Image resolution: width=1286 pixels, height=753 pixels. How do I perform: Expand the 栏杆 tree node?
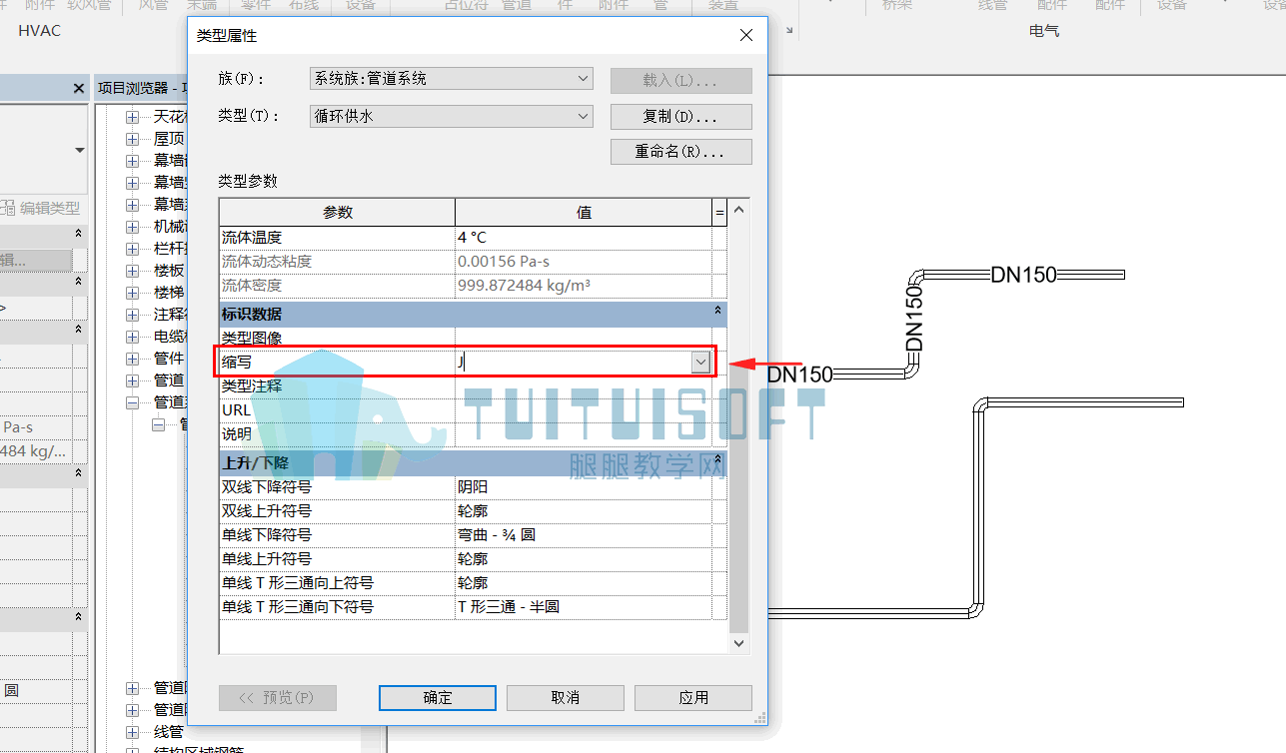tap(132, 249)
